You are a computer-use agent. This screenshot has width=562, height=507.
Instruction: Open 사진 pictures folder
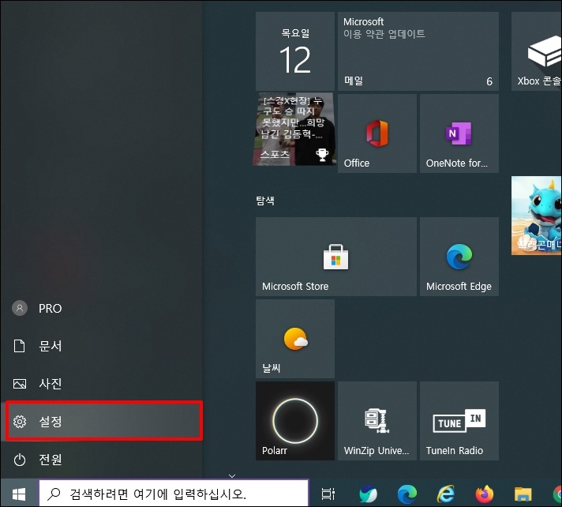tap(102, 384)
